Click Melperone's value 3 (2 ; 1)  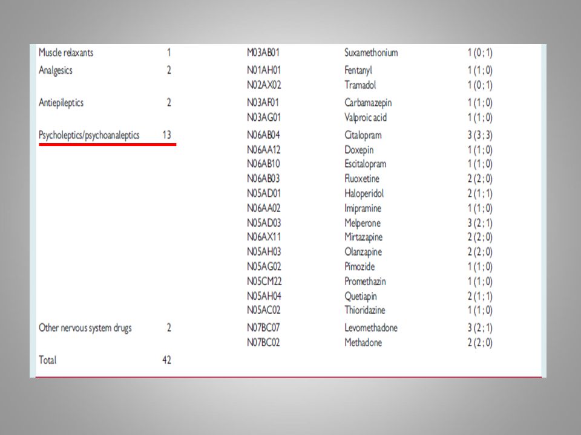coord(480,224)
